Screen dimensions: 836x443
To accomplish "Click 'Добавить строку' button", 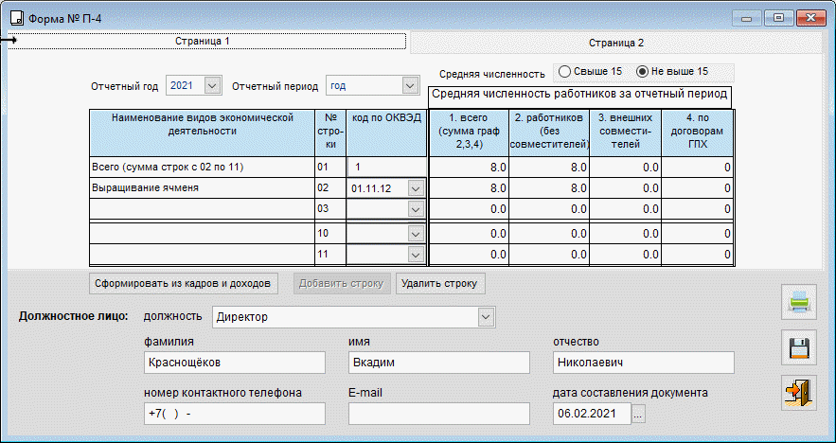I will [x=341, y=284].
